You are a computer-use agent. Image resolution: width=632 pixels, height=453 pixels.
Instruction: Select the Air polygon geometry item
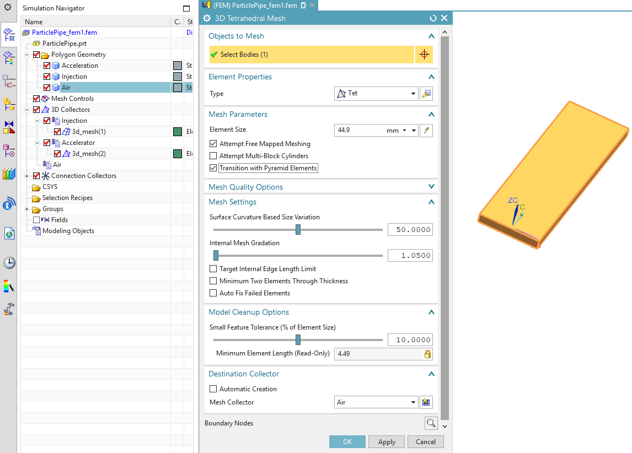(x=66, y=88)
